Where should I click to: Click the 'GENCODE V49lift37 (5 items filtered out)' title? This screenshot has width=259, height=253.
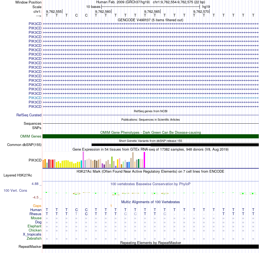click(150, 20)
